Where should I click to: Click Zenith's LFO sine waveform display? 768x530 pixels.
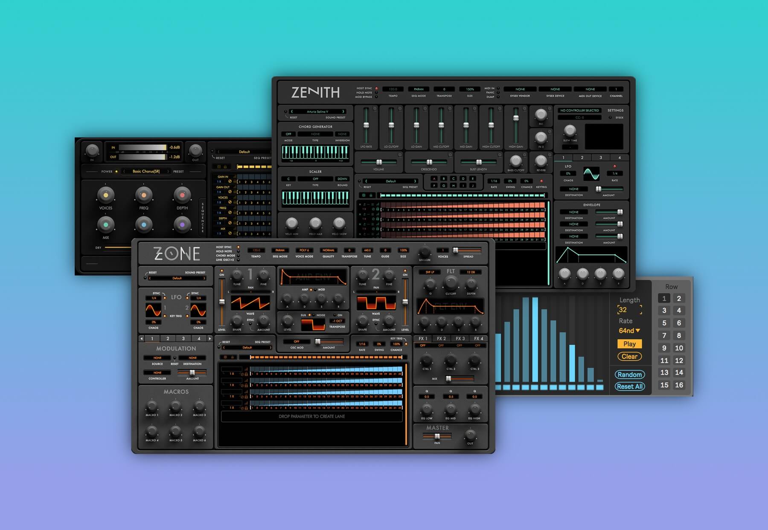(591, 173)
